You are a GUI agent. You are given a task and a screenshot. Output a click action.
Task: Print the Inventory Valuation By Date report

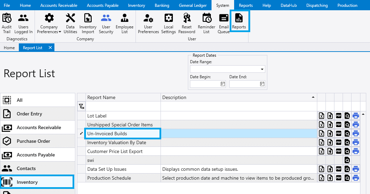[x=356, y=143]
